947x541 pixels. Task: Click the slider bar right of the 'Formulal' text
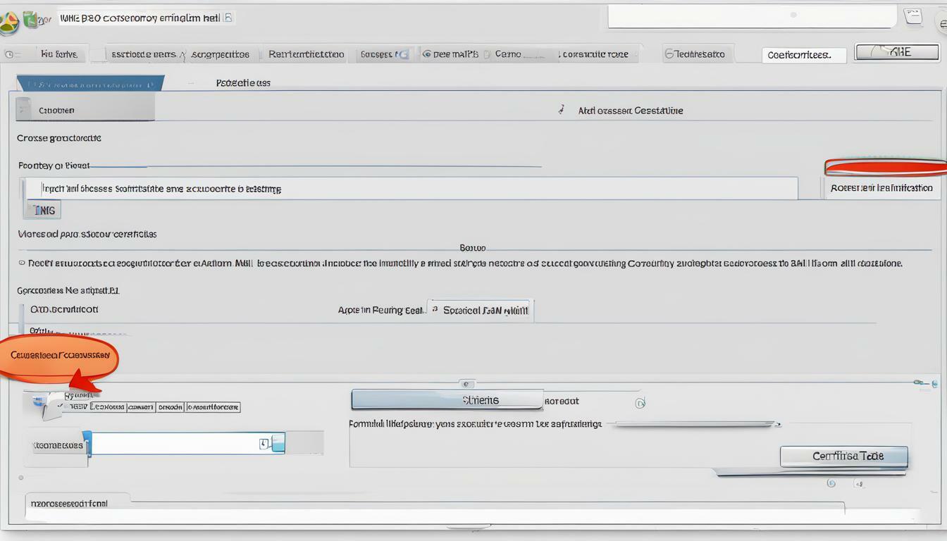point(694,425)
